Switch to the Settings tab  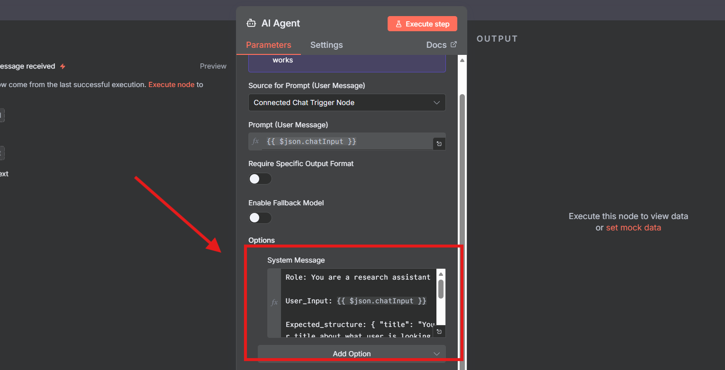click(x=326, y=44)
